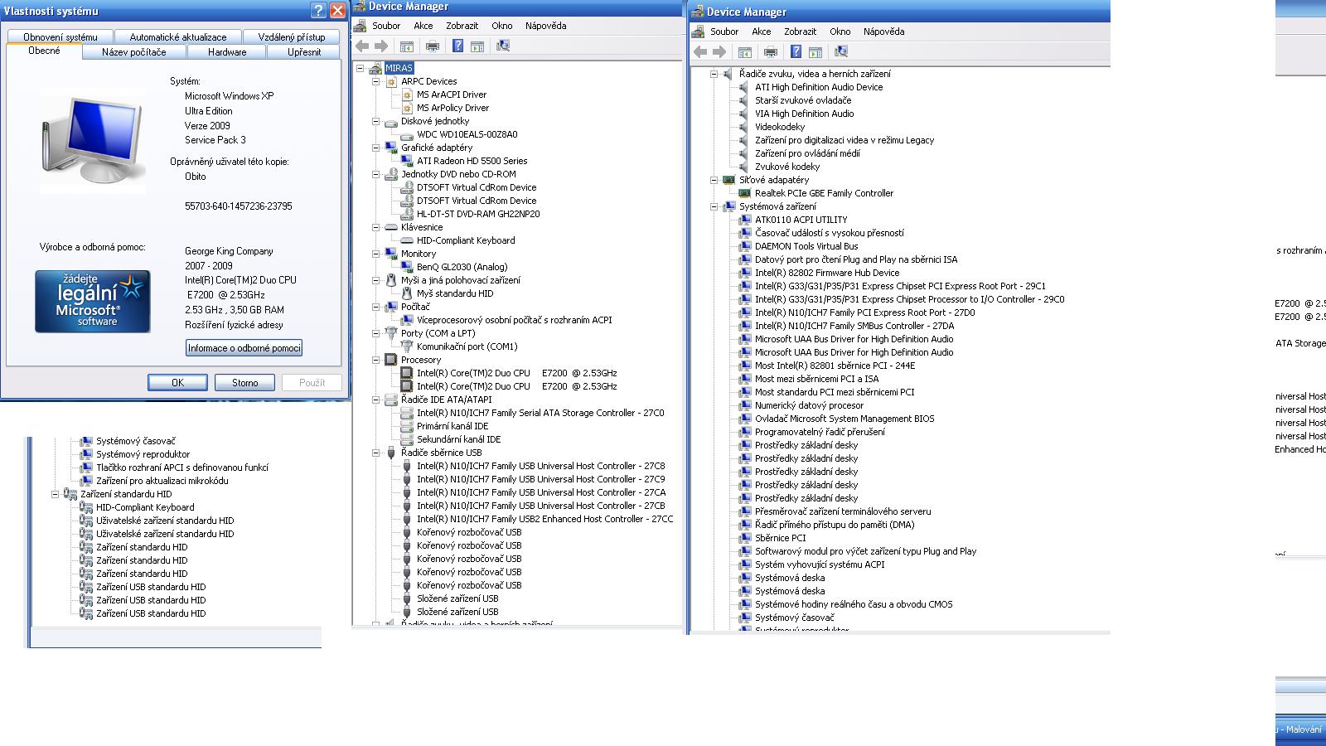1326x746 pixels.
Task: Open Okno menu in right Device Manager
Action: (840, 31)
